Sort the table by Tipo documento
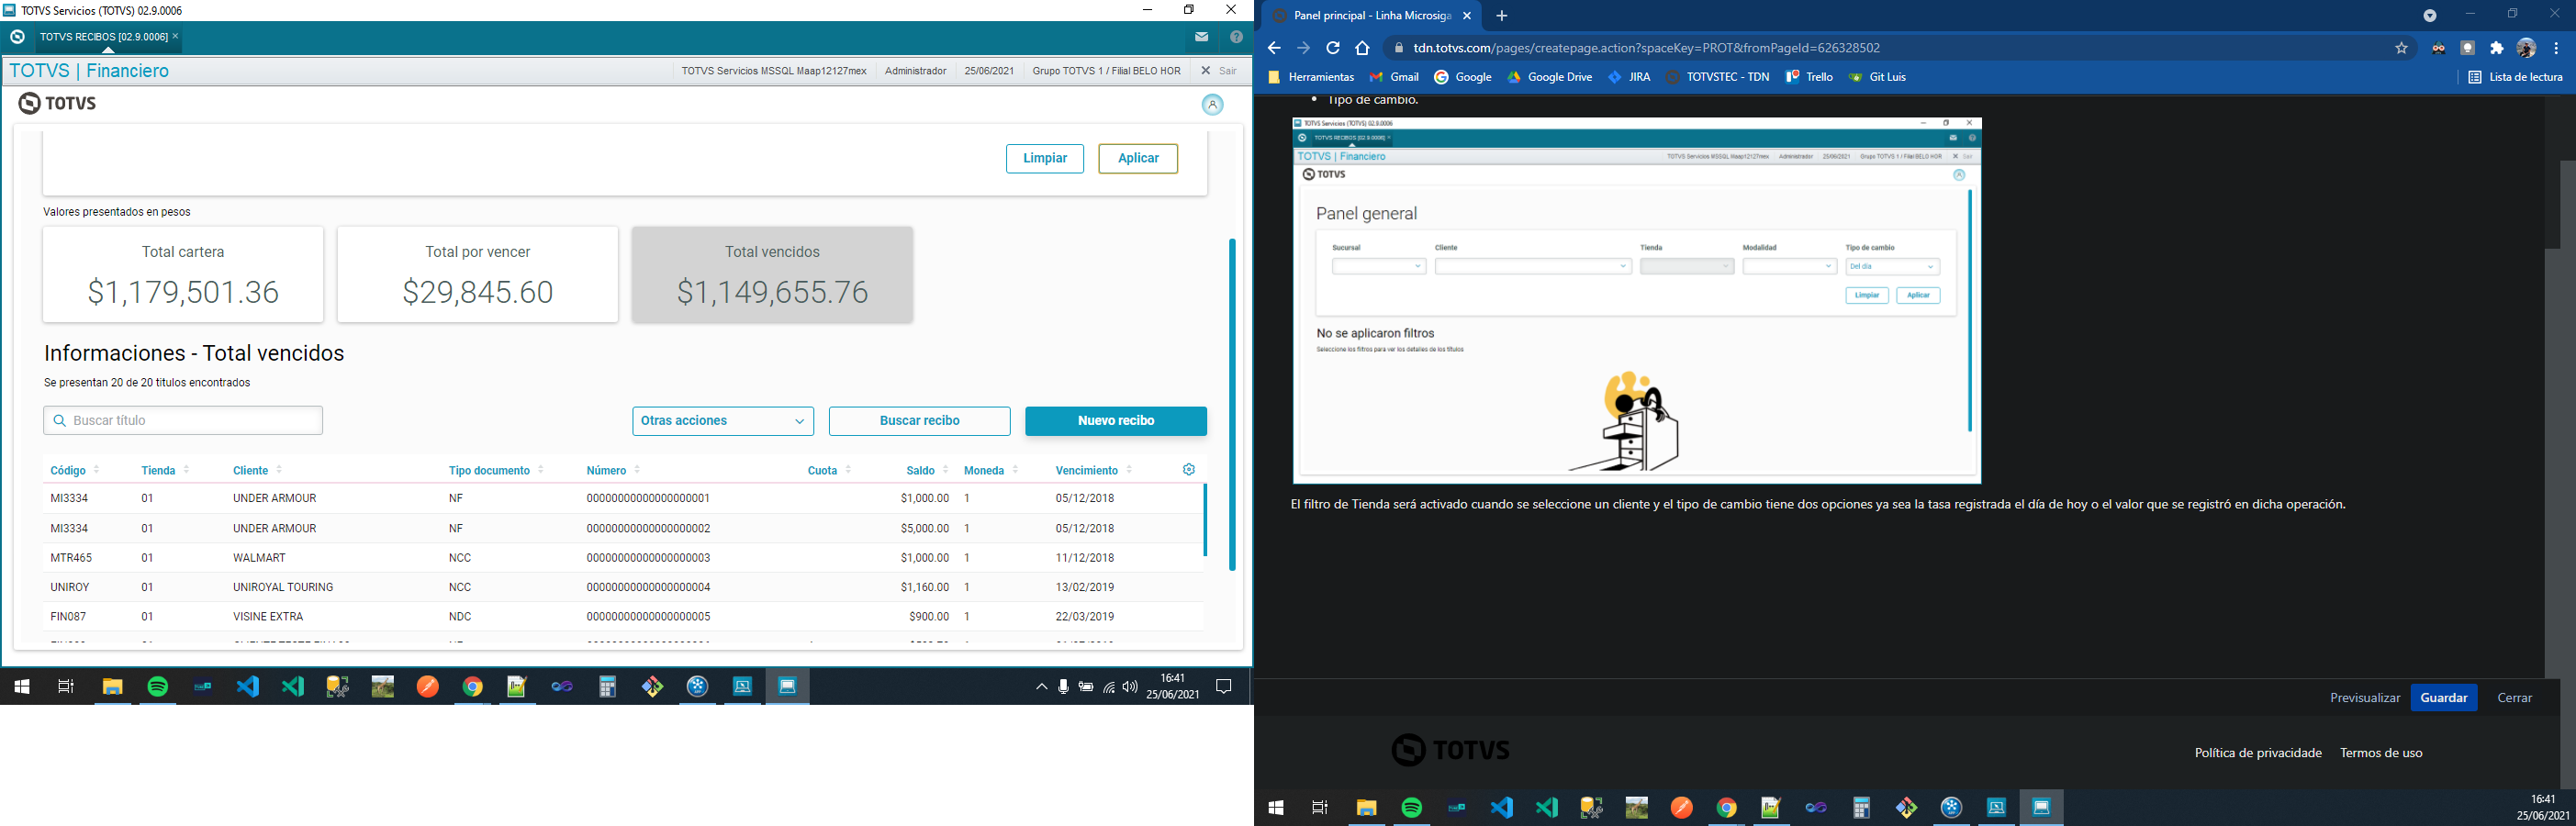The height and width of the screenshot is (826, 2576). (x=497, y=470)
